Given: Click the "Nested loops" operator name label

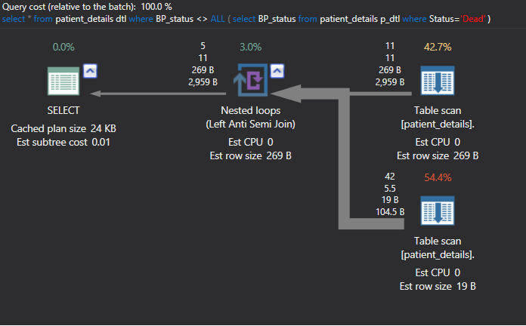Looking at the screenshot, I should click(251, 110).
